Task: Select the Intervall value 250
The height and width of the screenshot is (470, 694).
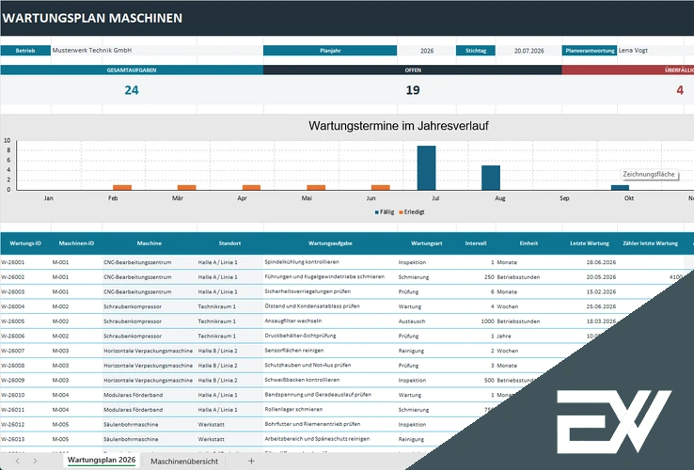Action: pyautogui.click(x=476, y=277)
